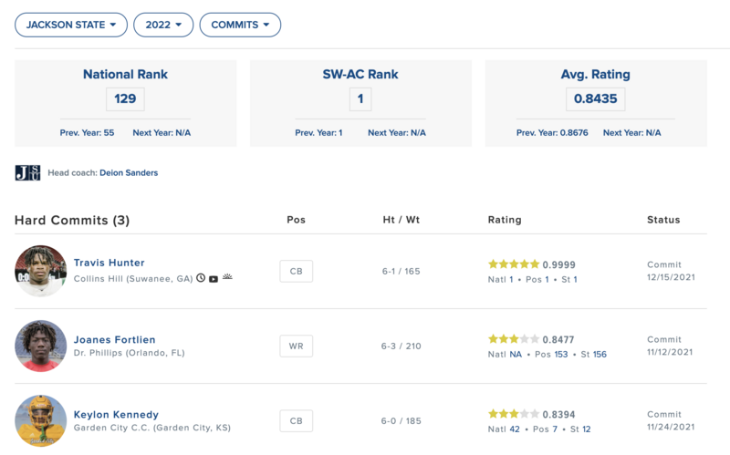Click the clock icon beside Collins Hill
Image resolution: width=730 pixels, height=455 pixels.
click(201, 278)
